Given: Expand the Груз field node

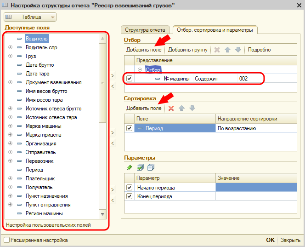Looking at the screenshot, I should [x=10, y=56].
